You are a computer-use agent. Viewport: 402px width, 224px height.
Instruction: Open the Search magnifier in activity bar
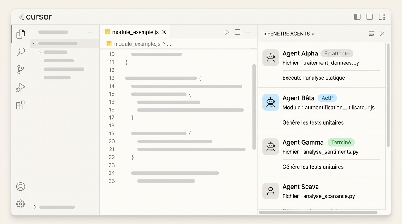tap(20, 52)
